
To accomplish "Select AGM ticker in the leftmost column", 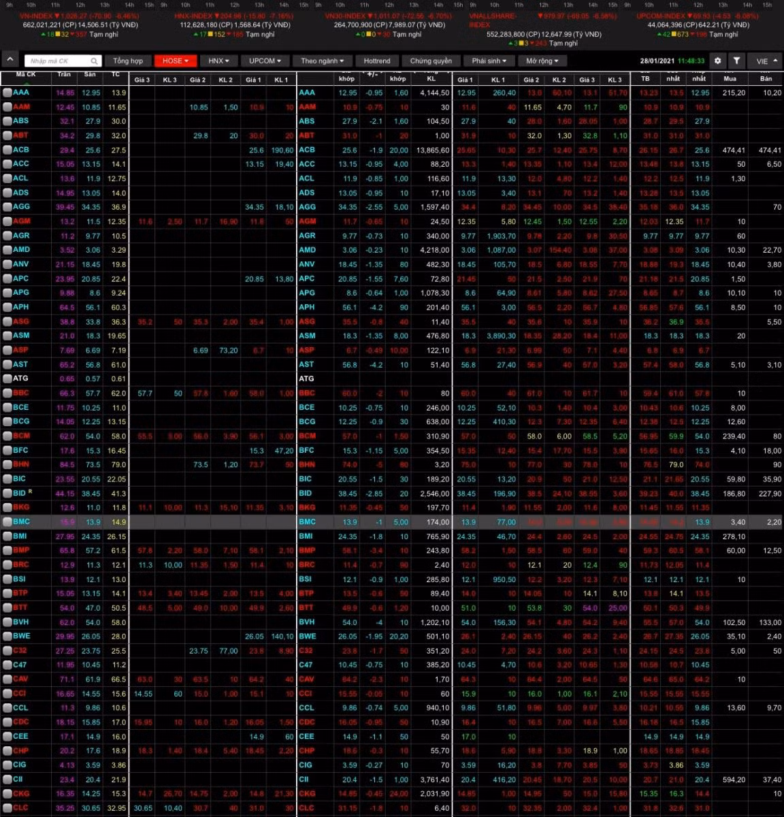I will [22, 221].
